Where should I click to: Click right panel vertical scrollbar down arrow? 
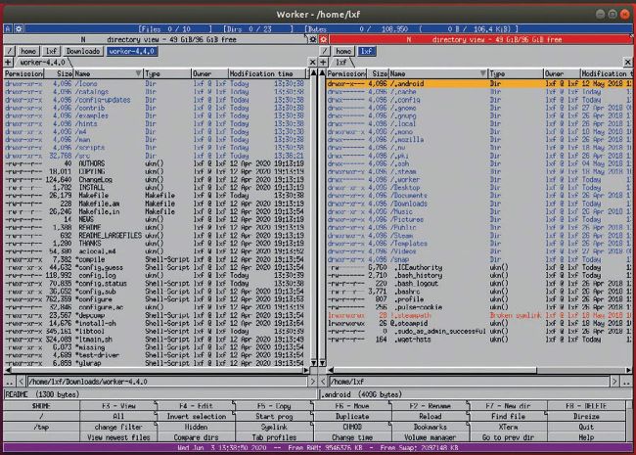point(323,363)
